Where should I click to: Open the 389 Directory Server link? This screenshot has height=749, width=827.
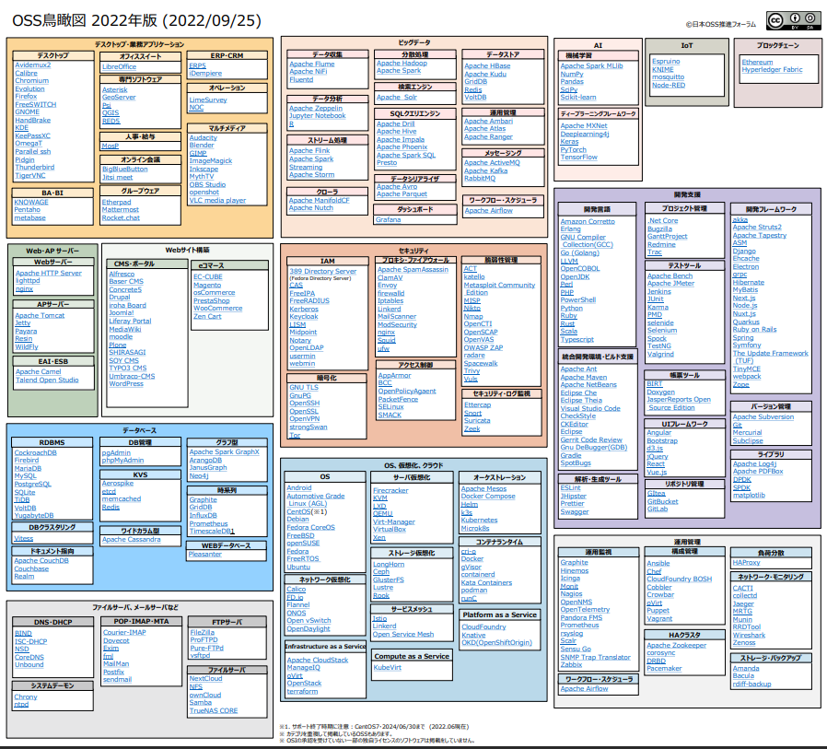322,272
